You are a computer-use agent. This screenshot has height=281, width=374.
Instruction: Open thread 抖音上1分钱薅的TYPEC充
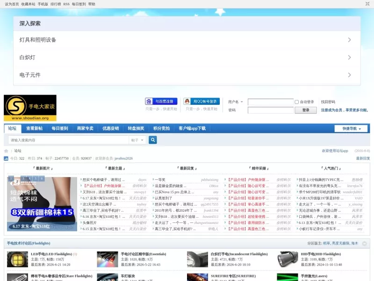(321, 180)
